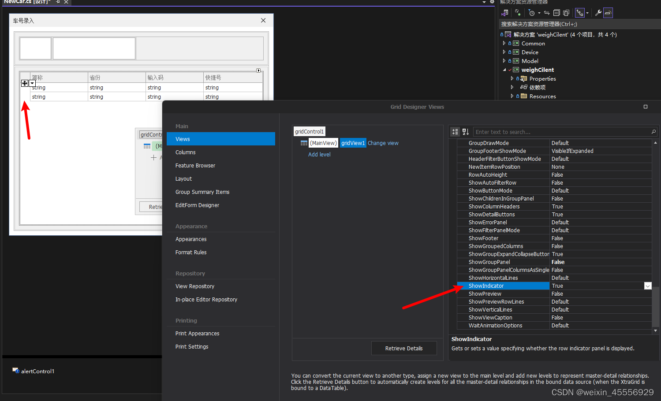The image size is (661, 401).
Task: Switch to the Columns page in Grid Designer
Action: (x=185, y=152)
